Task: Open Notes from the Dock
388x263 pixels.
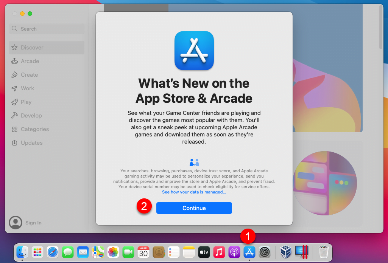Action: 189,252
